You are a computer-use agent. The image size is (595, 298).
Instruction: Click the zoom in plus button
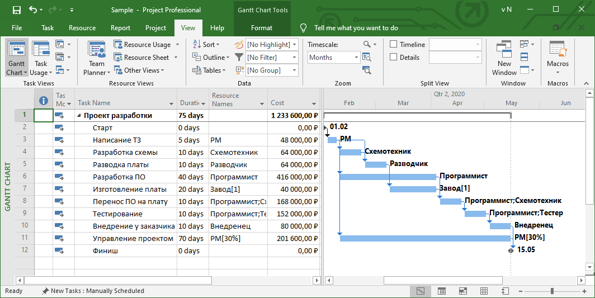[584, 291]
